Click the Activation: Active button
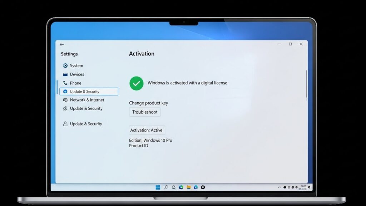This screenshot has width=366, height=206. click(x=147, y=130)
